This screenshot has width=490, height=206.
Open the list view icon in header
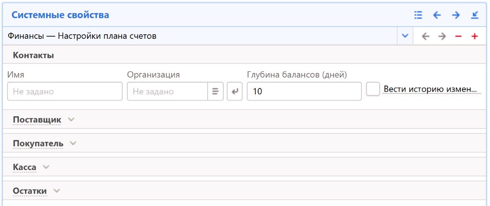point(418,15)
